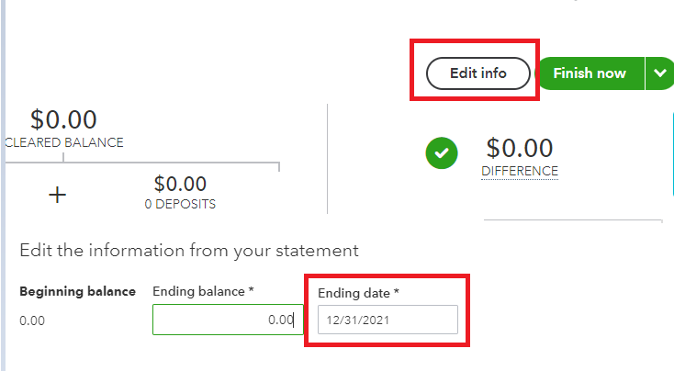Image resolution: width=674 pixels, height=371 pixels.
Task: Click the Edit info button
Action: tap(477, 73)
